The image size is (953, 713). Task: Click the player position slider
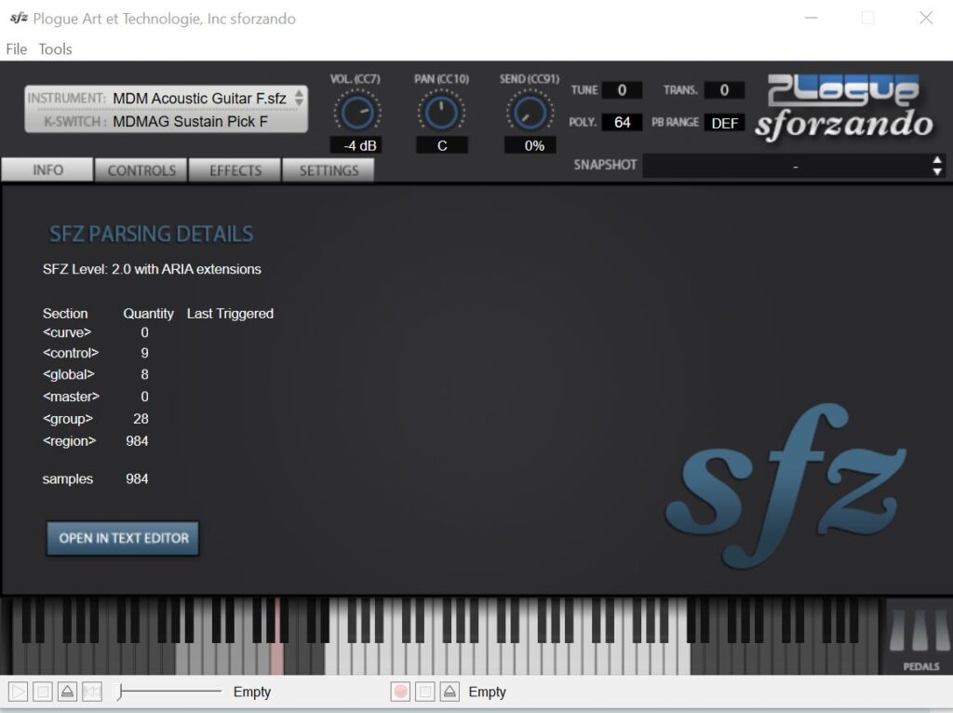(x=168, y=692)
